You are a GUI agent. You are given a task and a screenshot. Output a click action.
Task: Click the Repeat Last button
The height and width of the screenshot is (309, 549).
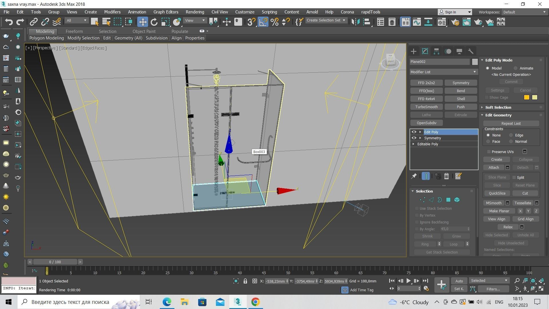[x=511, y=123]
